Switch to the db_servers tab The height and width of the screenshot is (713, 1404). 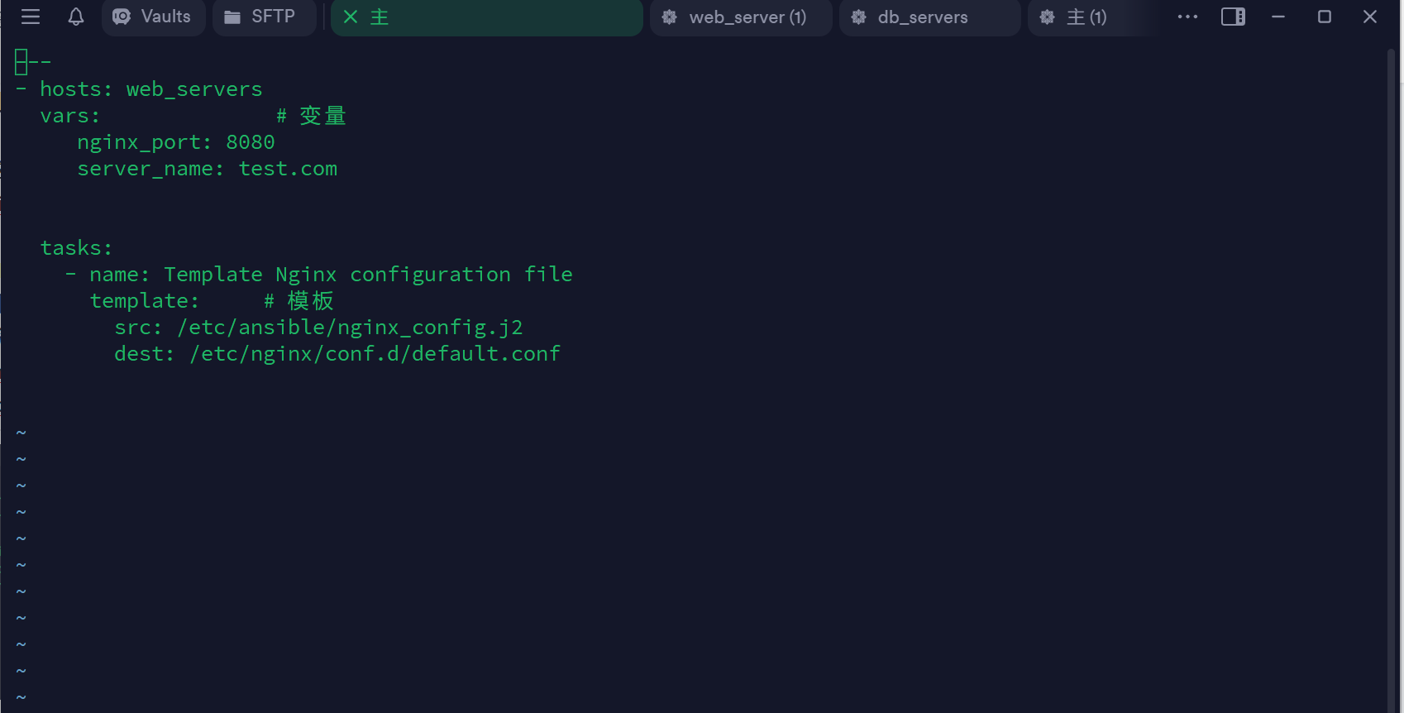coord(929,17)
